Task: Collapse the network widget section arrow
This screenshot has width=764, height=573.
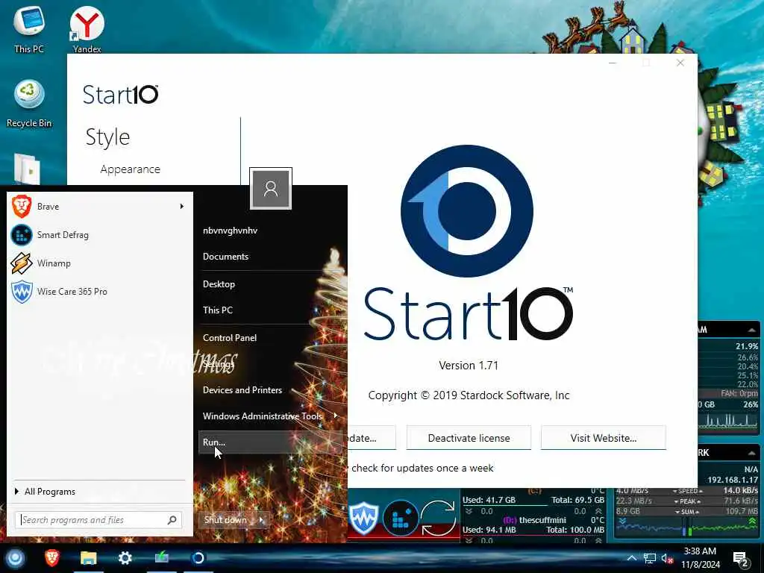Action: (x=752, y=453)
